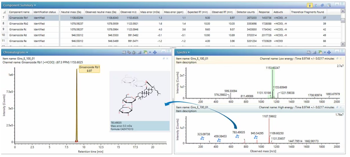This screenshot has height=157, width=350.
Task: Click the table grid icon in Spectra toolbar
Action: [x=314, y=52]
